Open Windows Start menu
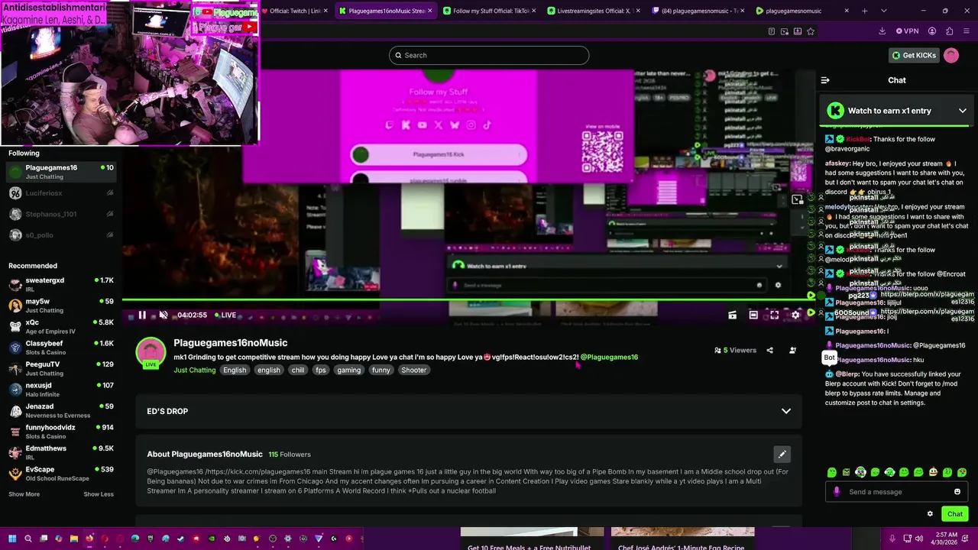This screenshot has height=550, width=978. [12, 539]
